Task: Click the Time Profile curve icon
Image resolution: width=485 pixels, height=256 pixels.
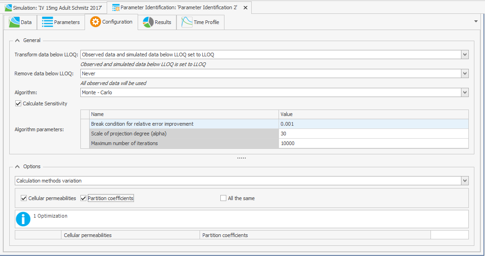Action: pos(187,22)
